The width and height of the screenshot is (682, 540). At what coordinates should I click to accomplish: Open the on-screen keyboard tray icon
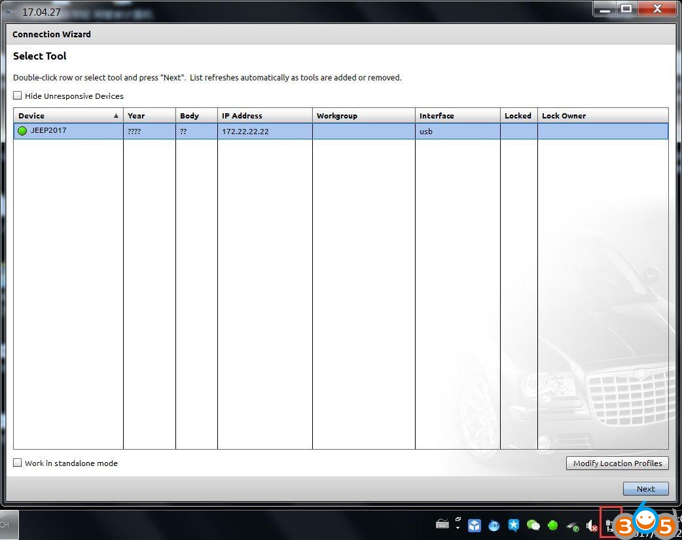pyautogui.click(x=442, y=524)
